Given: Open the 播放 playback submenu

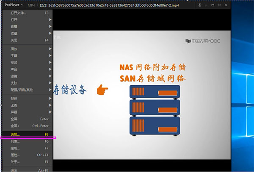Looking at the screenshot, I should point(14,49).
